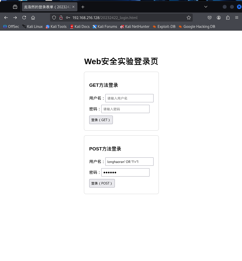This screenshot has height=261, width=242.
Task: Click the POST方法登录 heading
Action: click(x=105, y=149)
